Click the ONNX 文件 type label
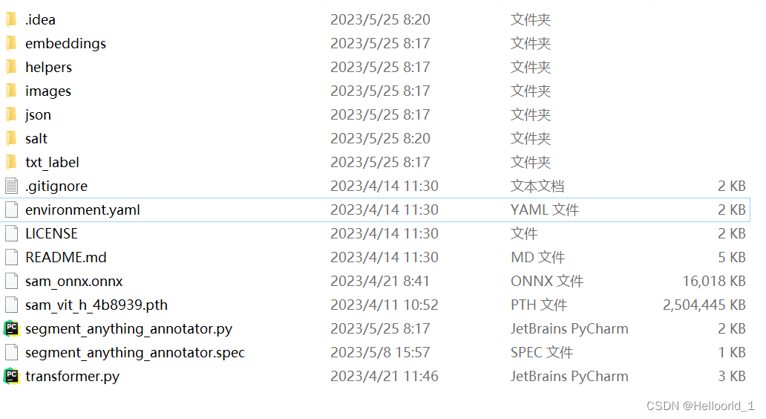 [547, 281]
